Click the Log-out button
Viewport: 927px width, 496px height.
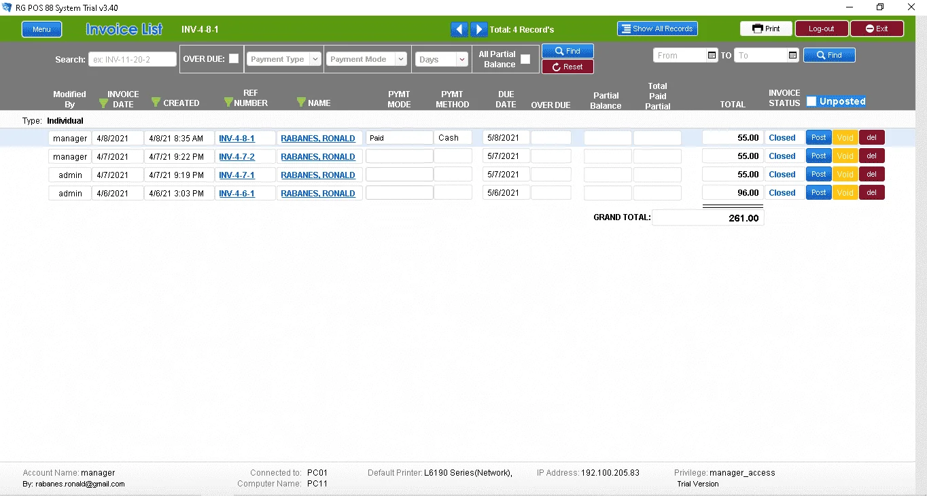(821, 29)
